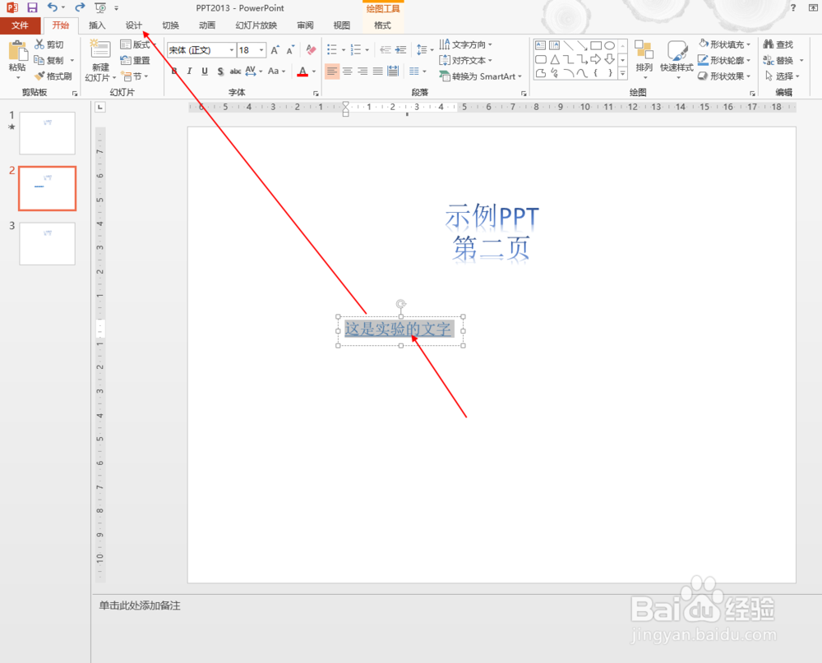This screenshot has width=822, height=663.
Task: Open the font size dropdown showing 18
Action: (x=261, y=50)
